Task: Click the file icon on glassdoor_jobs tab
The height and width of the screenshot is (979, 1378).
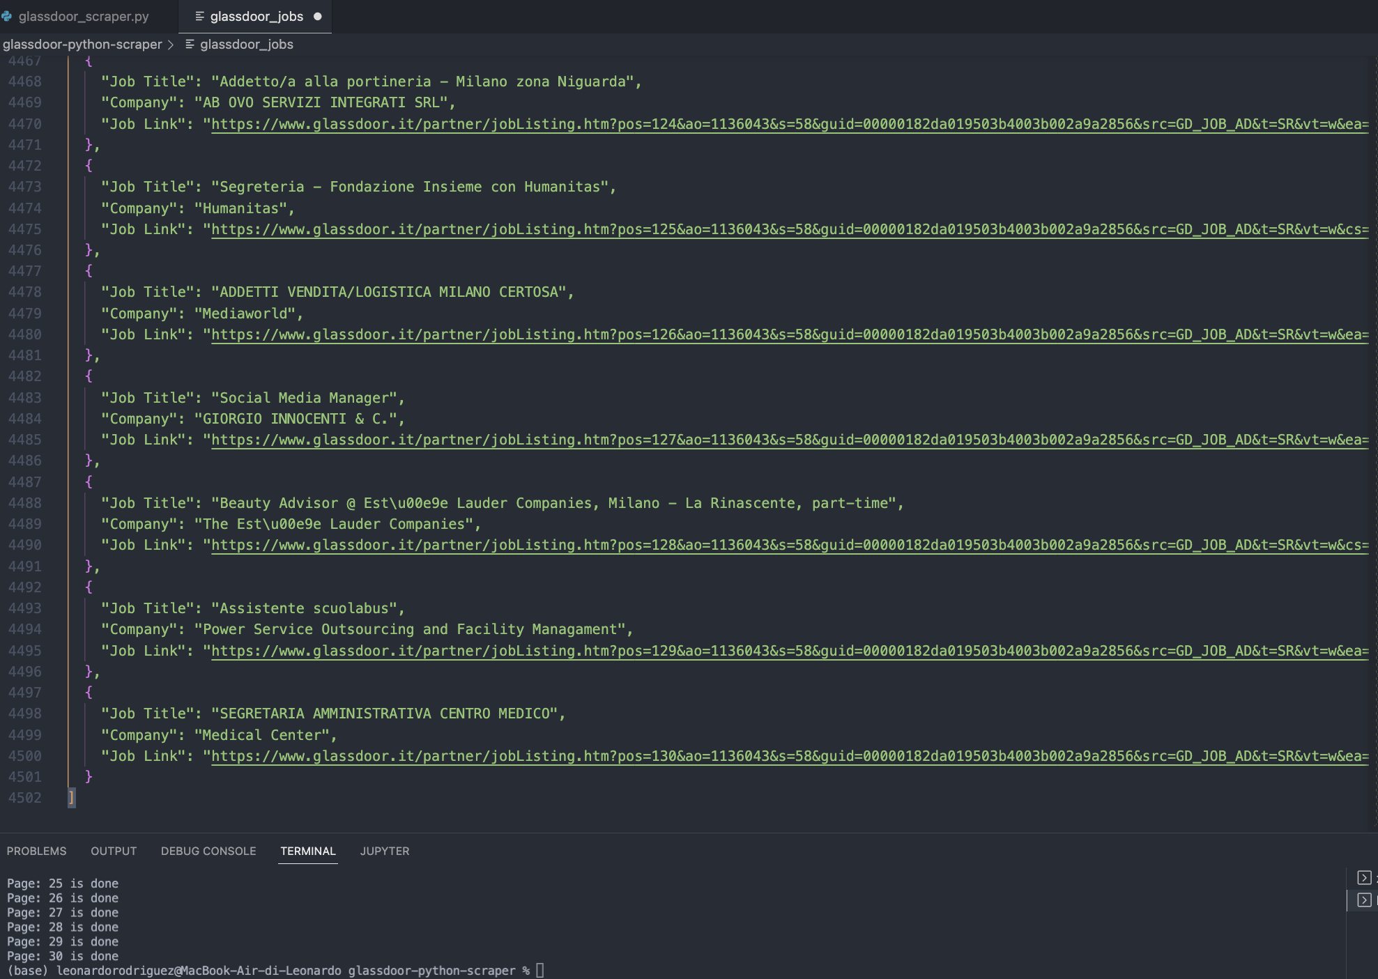Action: pyautogui.click(x=199, y=16)
